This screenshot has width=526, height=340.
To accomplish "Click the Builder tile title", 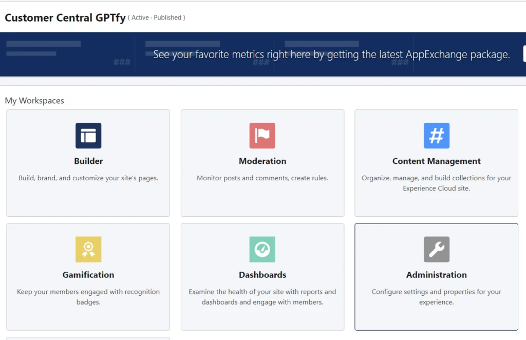I will click(x=88, y=161).
